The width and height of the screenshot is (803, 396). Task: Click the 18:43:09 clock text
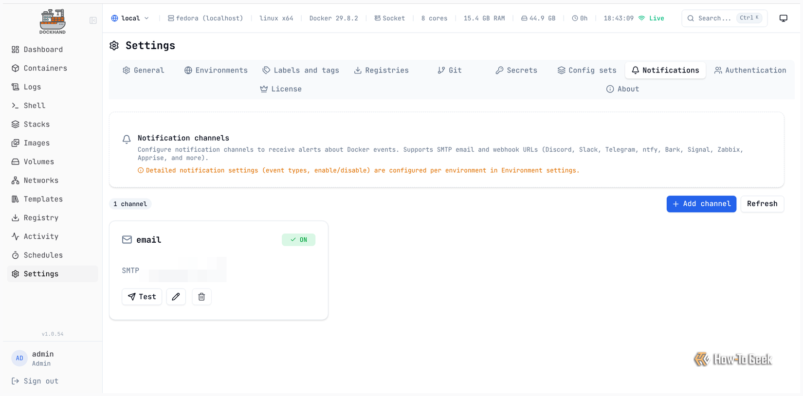click(x=619, y=18)
